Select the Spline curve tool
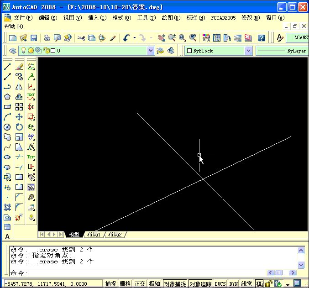The image size is (309, 288). coord(7,147)
